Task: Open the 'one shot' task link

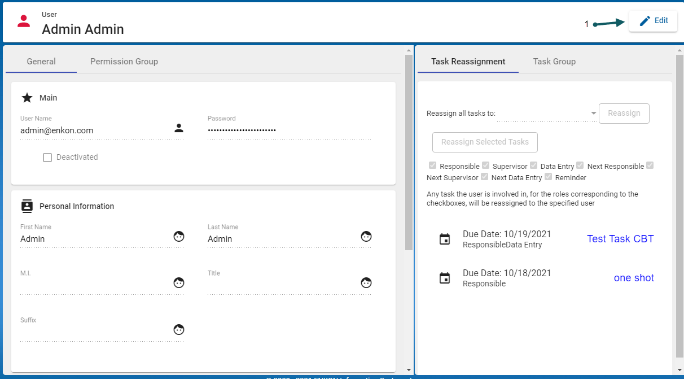Action: click(634, 278)
